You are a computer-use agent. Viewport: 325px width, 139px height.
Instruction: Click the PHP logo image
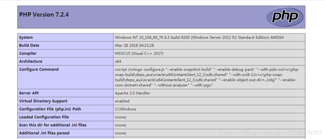coord(285,17)
